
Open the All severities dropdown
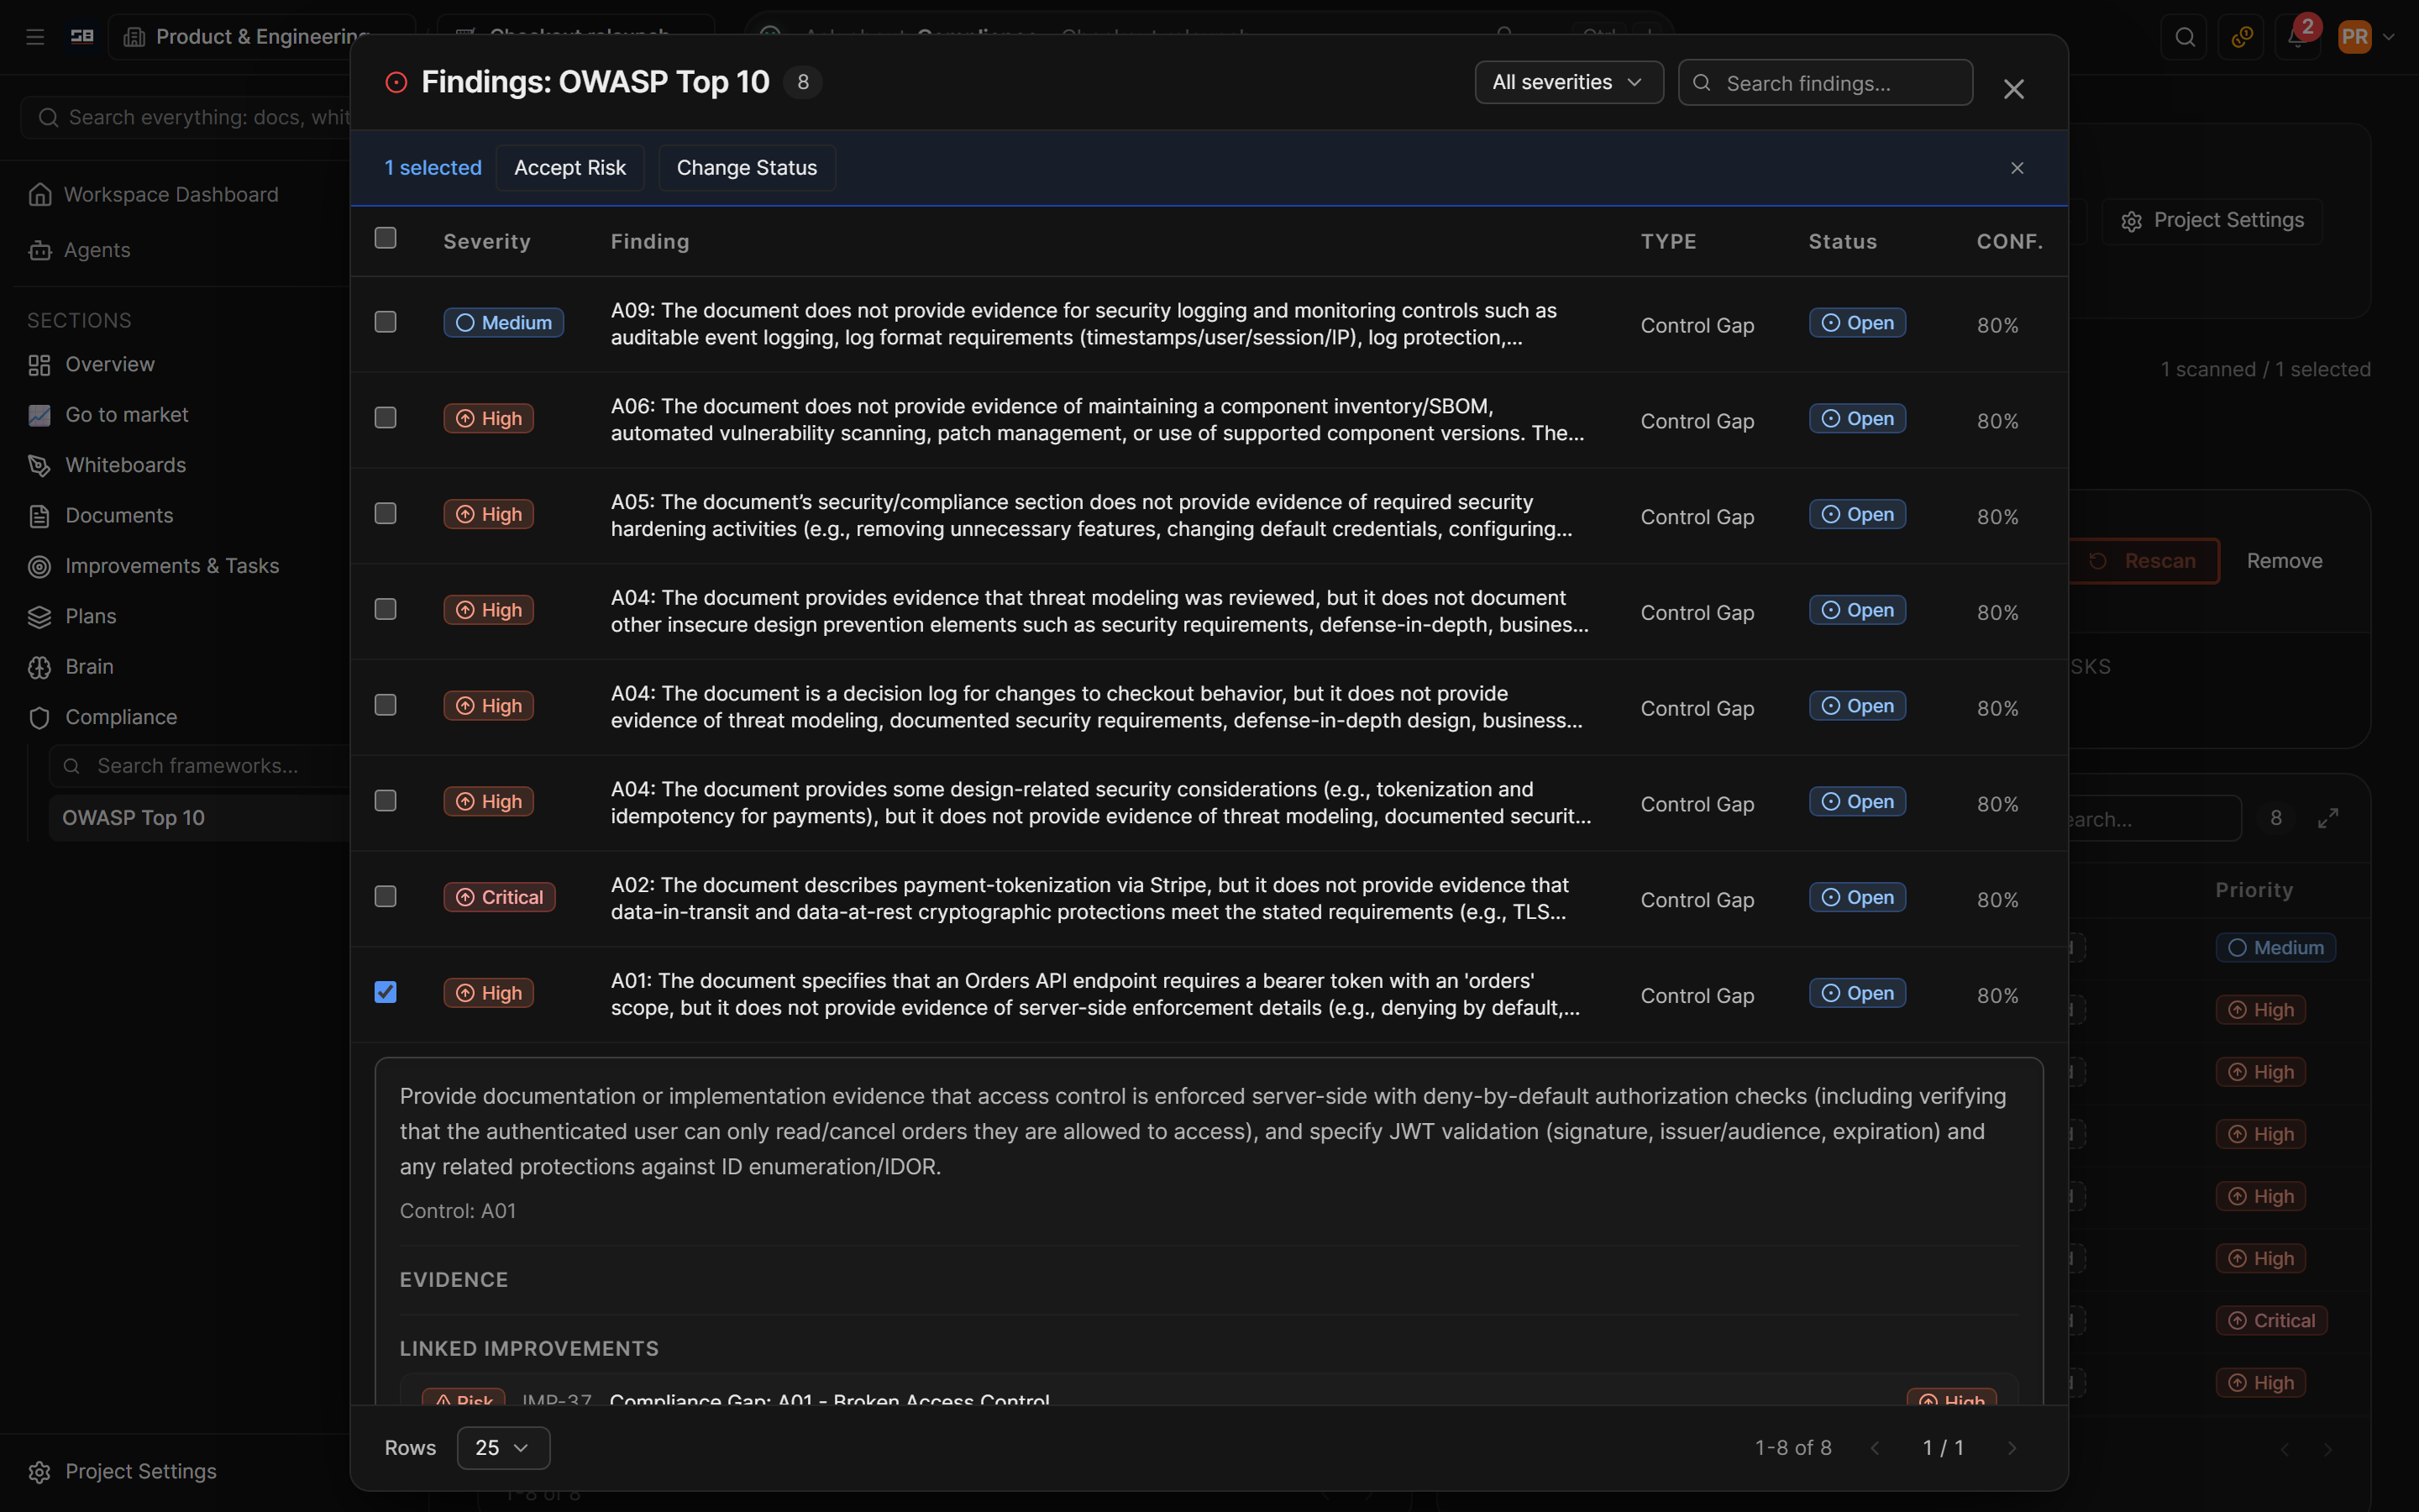coord(1568,82)
